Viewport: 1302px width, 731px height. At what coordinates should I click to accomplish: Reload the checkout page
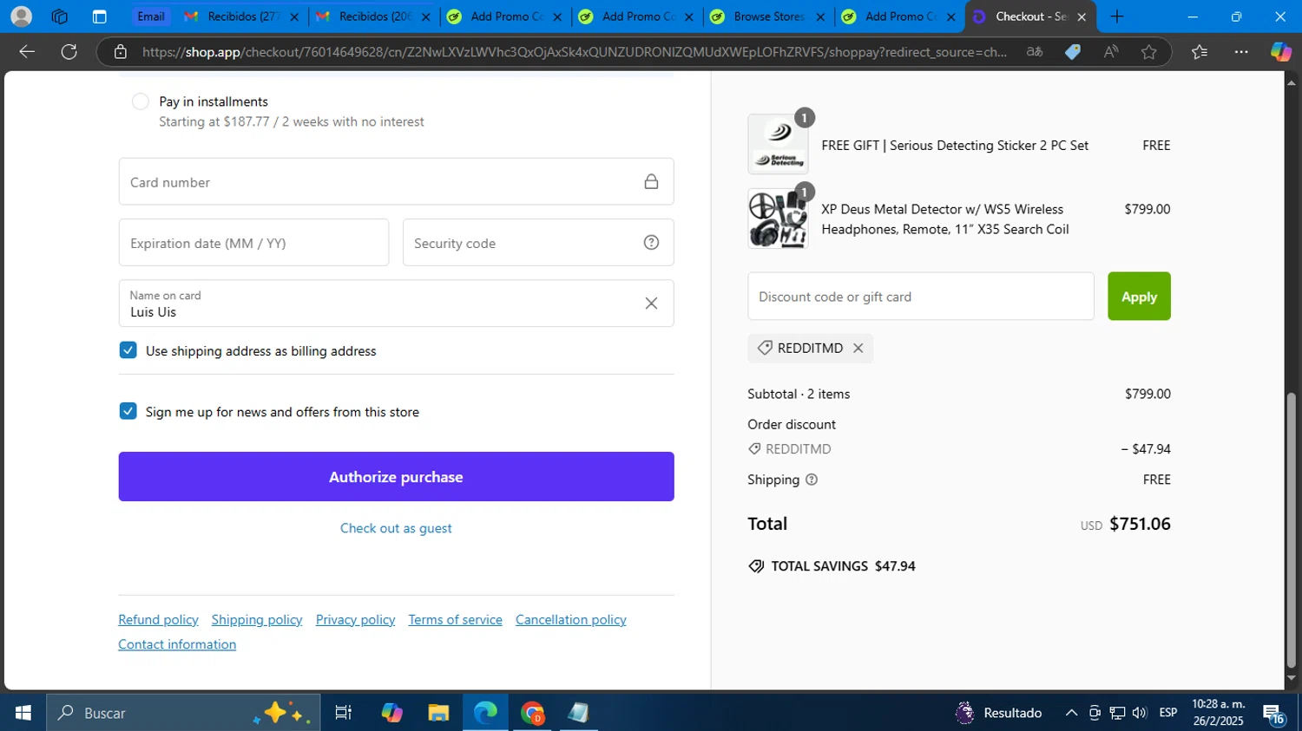[69, 52]
